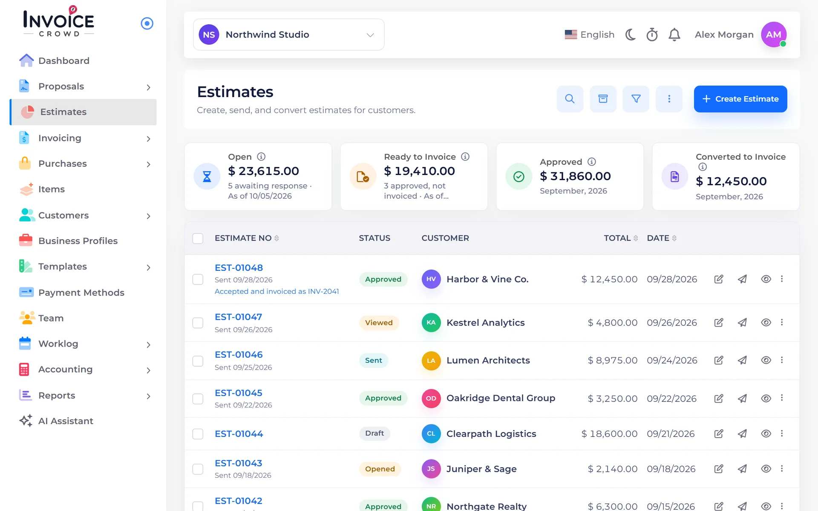
Task: Edit estimate EST-01048
Action: coord(718,279)
